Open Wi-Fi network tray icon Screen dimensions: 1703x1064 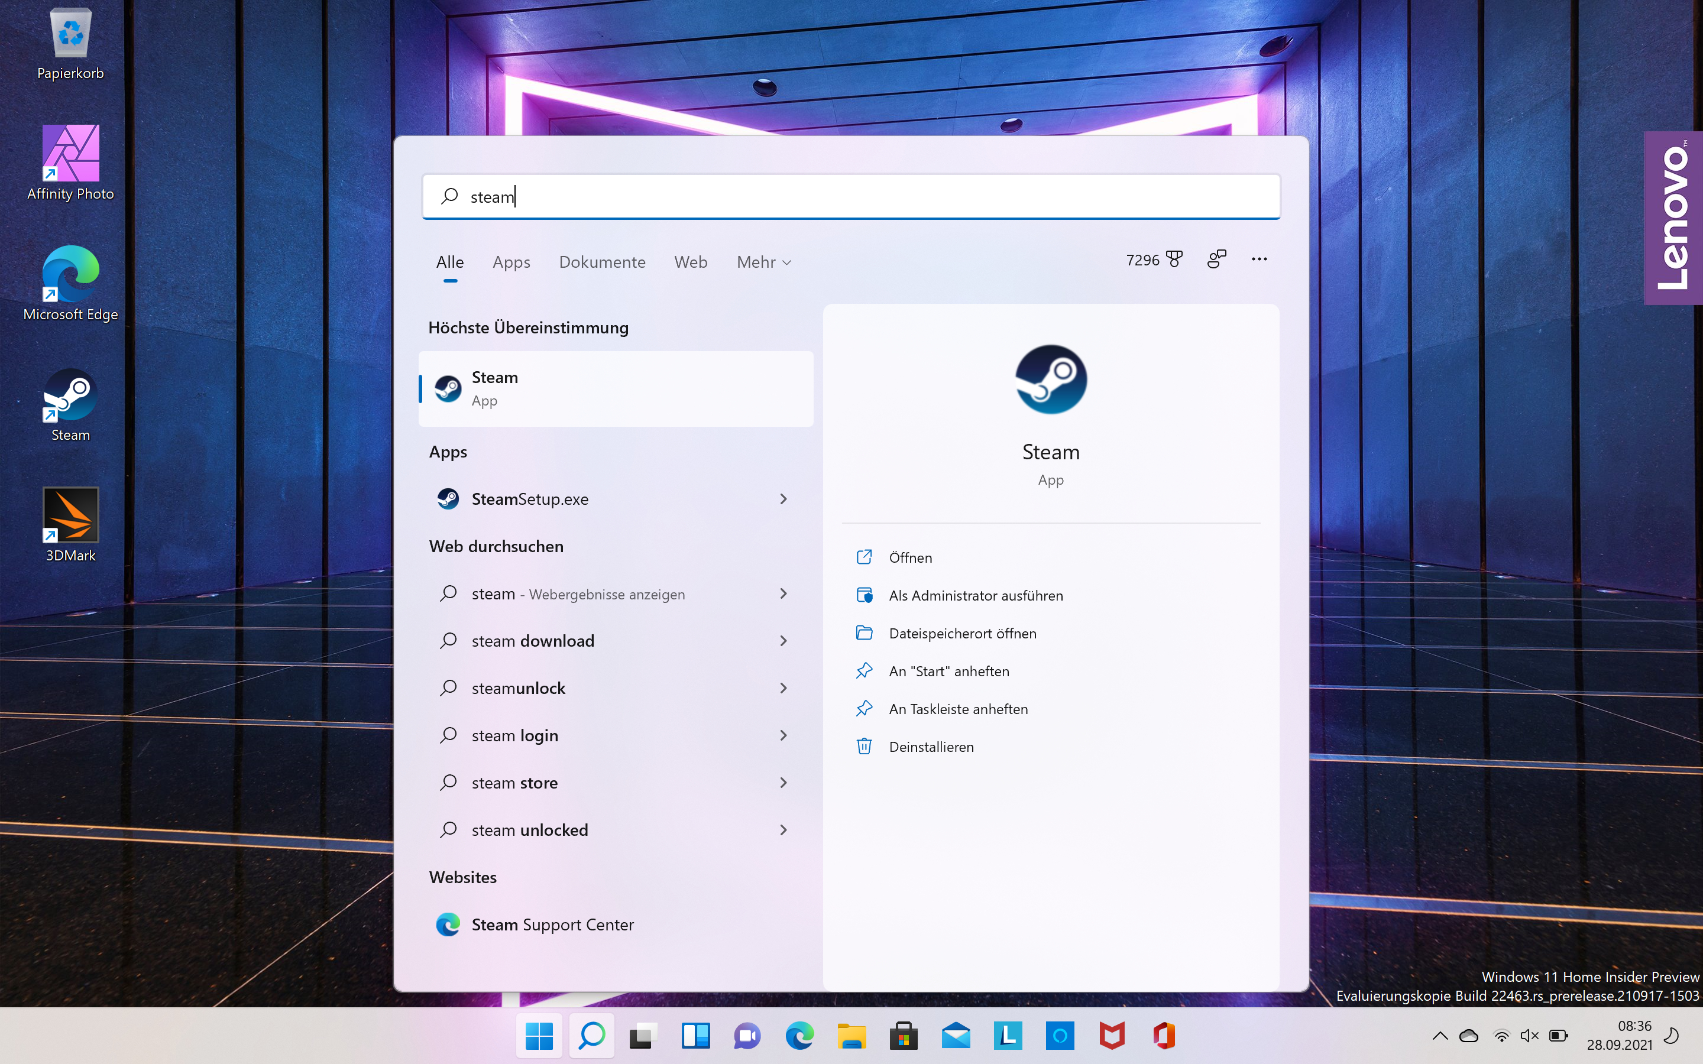(1502, 1036)
